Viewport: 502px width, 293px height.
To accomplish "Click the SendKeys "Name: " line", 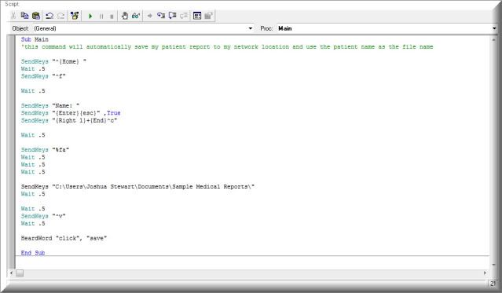I will 50,105.
